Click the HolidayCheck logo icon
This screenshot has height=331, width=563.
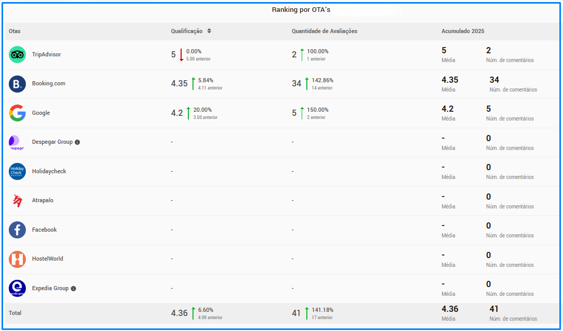[17, 172]
